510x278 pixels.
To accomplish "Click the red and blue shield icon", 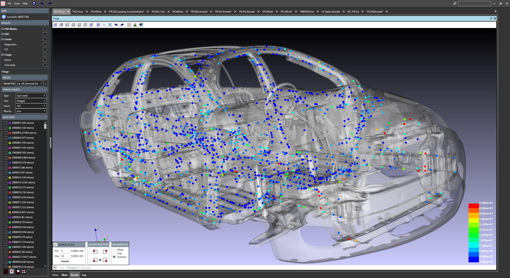I will (x=141, y=25).
